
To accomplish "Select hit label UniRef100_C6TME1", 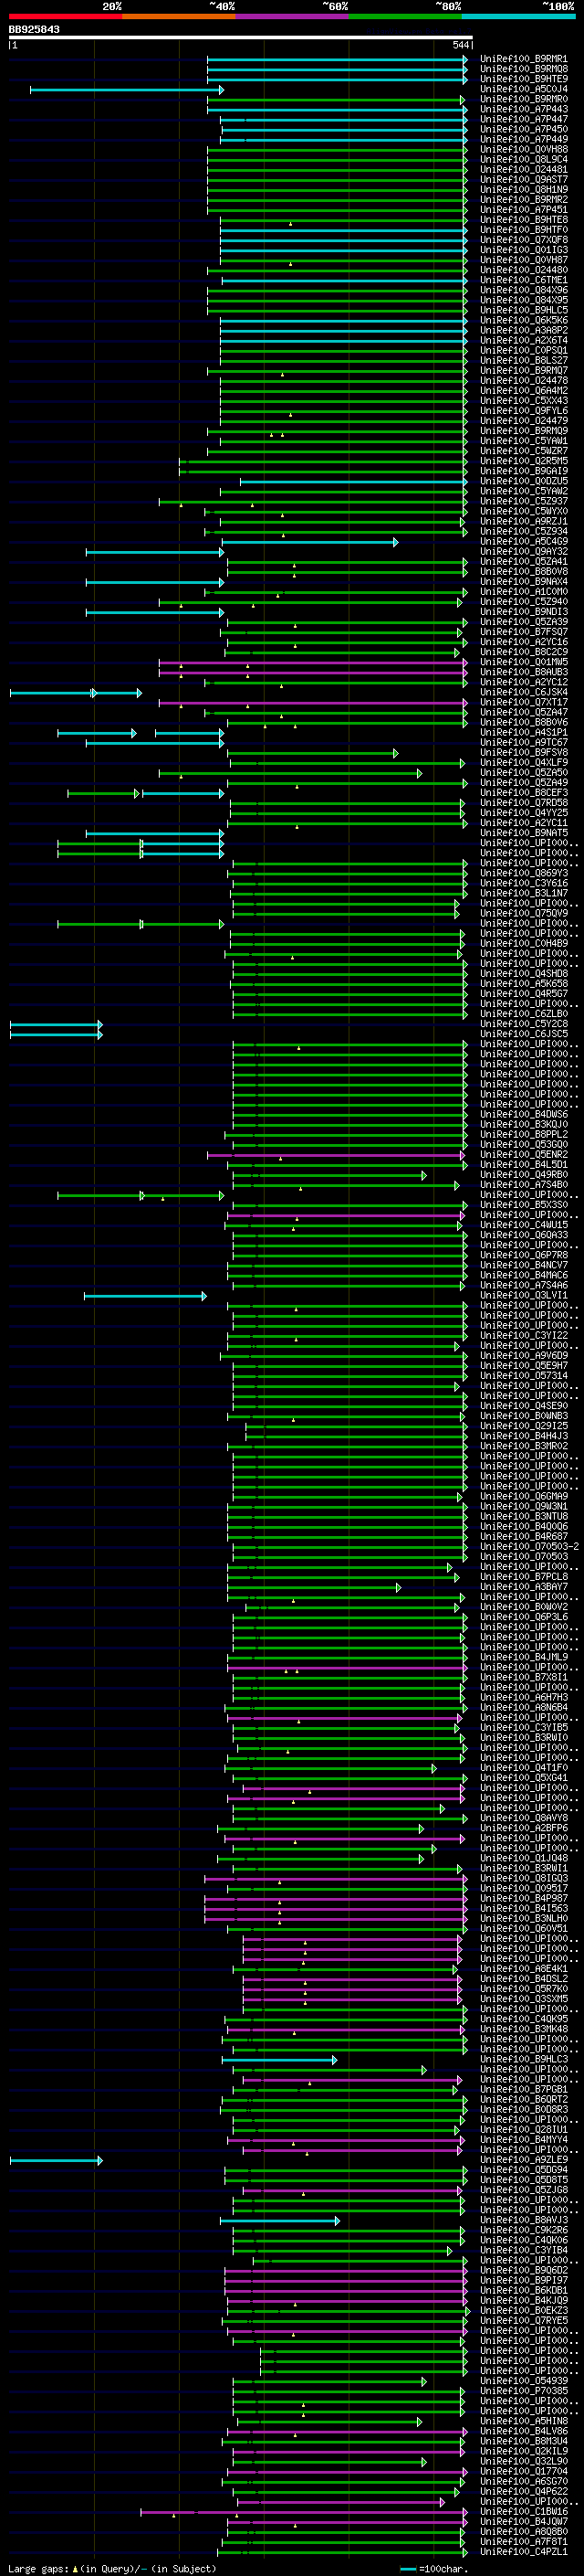I will pyautogui.click(x=523, y=280).
